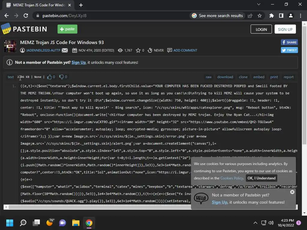Open the Cookies Policy link

pos(232,178)
